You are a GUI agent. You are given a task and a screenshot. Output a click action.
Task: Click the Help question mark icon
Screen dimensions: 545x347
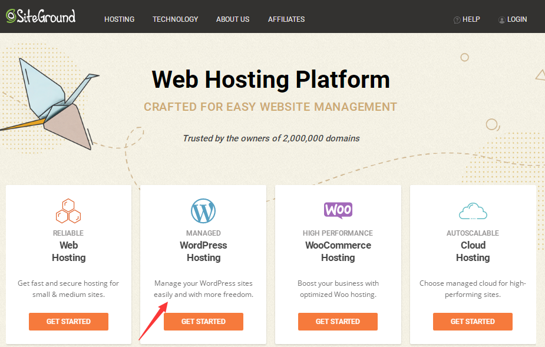pyautogui.click(x=457, y=19)
